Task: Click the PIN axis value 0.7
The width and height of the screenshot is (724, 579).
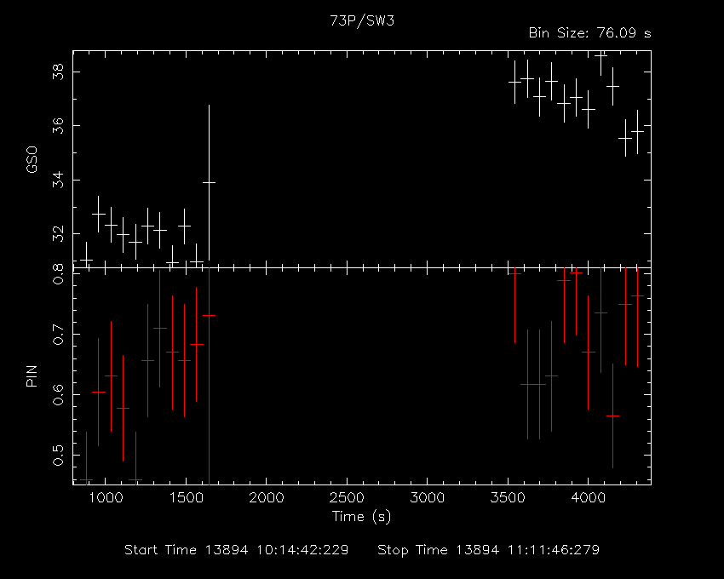Action: (58, 335)
